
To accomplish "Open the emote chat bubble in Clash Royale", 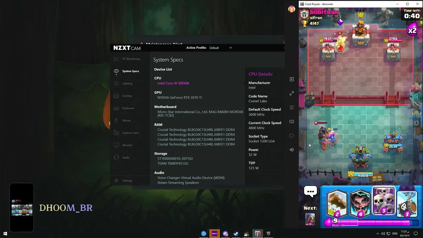I will [310, 191].
